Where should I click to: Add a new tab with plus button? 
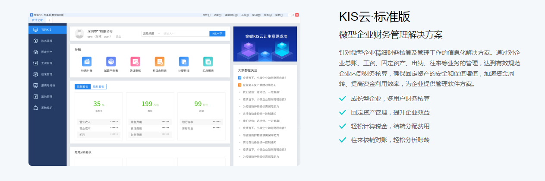tap(49, 20)
